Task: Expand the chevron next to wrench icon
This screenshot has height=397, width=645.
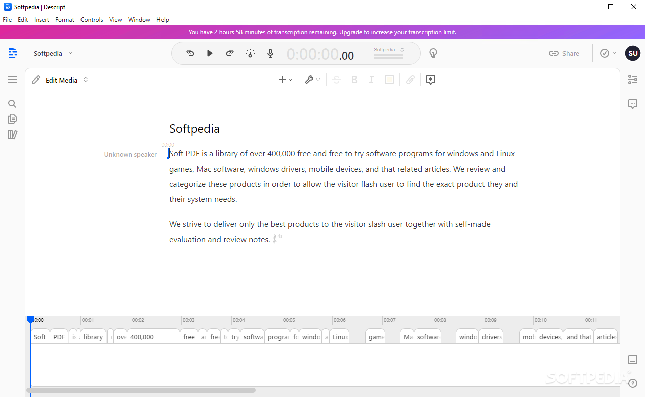Action: [x=318, y=80]
